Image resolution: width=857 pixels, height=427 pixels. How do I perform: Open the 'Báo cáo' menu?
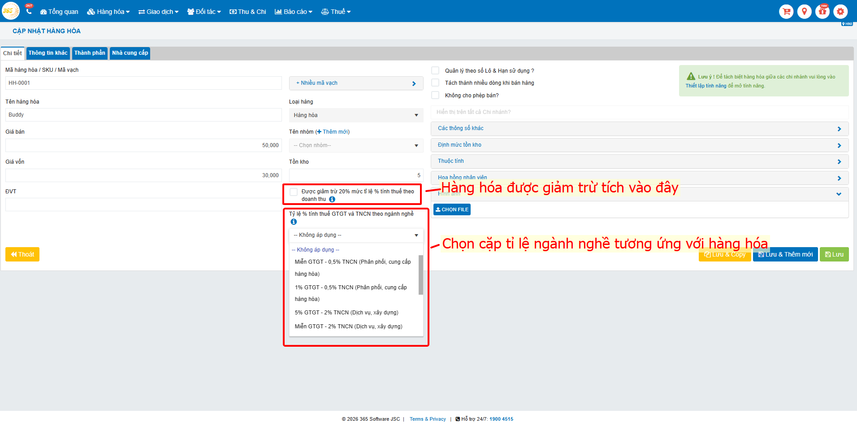(294, 12)
